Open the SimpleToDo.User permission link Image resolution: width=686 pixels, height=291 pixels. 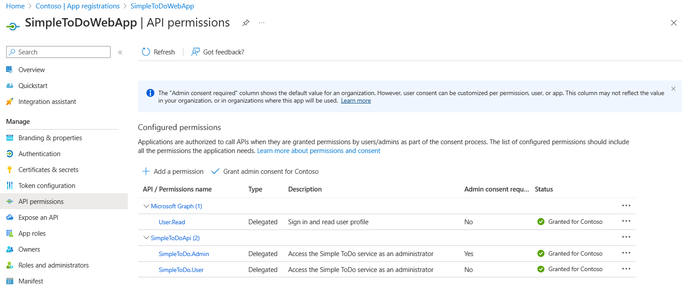pyautogui.click(x=181, y=270)
